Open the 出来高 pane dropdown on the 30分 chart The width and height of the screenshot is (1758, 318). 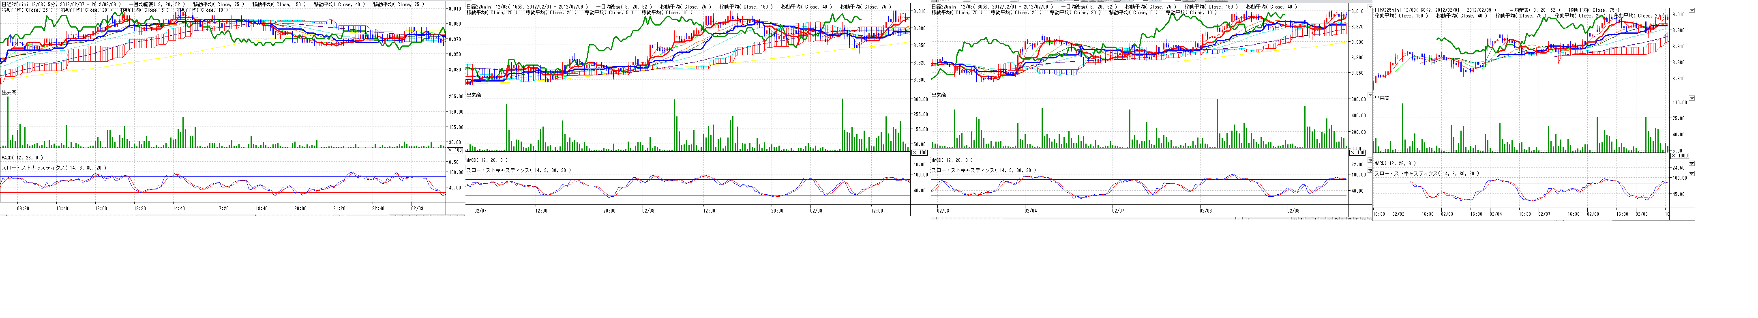point(1370,95)
